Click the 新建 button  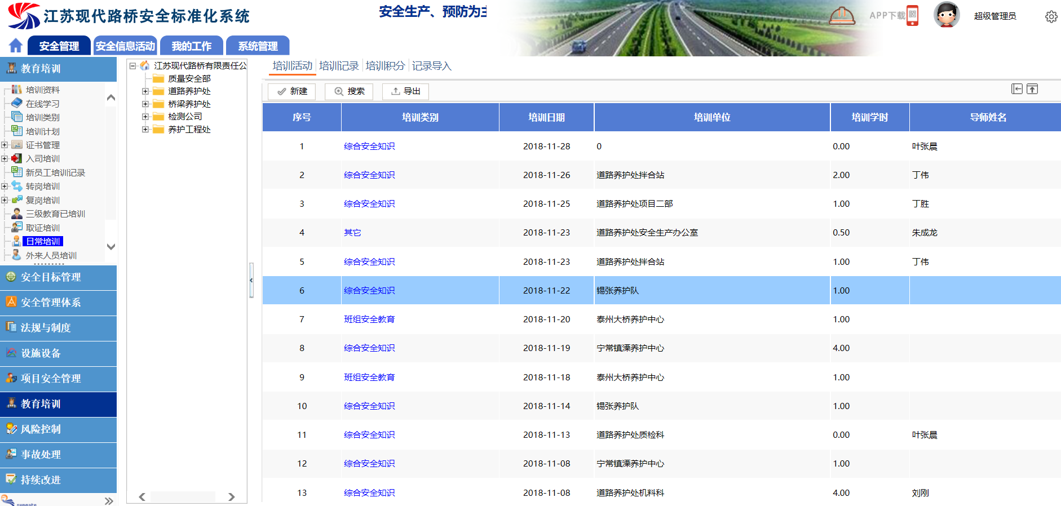point(292,91)
